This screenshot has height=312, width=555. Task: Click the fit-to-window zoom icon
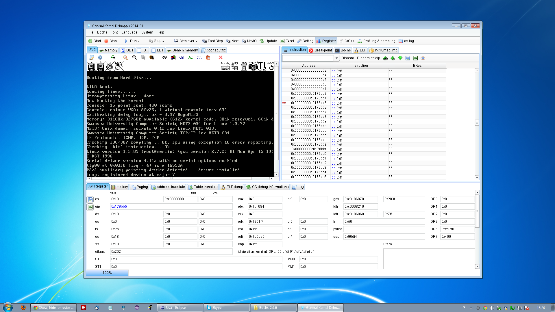point(152,57)
